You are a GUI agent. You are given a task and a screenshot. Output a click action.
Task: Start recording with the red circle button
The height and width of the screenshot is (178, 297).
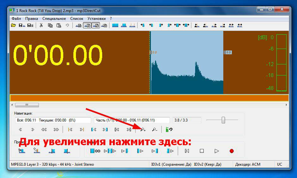pos(232,151)
